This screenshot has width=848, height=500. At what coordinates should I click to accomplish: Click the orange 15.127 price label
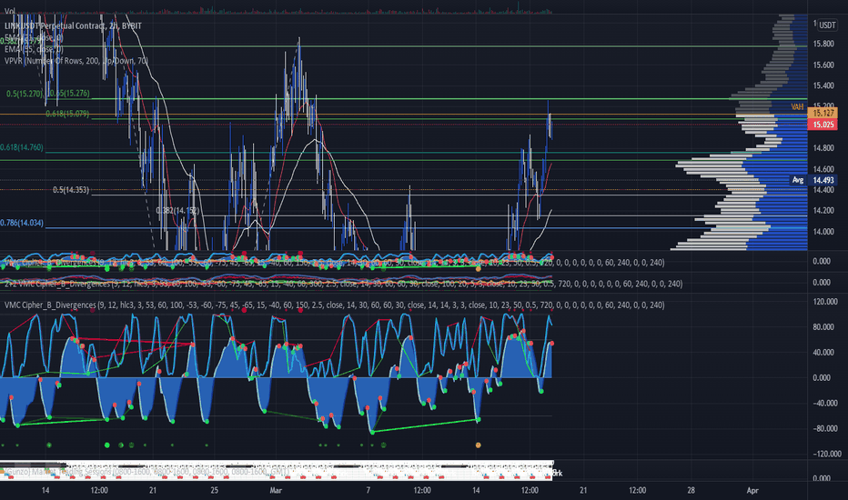823,113
